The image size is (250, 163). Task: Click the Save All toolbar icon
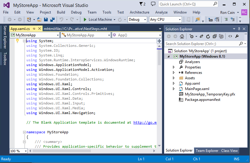[52, 20]
